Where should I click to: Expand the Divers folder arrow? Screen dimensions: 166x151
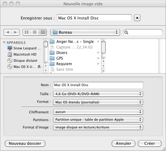tap(99, 52)
